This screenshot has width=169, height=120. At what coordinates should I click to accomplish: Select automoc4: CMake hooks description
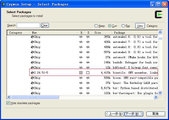[135, 57]
